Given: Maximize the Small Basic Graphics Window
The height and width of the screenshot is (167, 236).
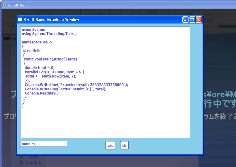Looking at the screenshot, I should (192, 20).
